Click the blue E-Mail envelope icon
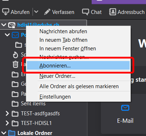This screenshot has height=136, width=146. point(125,108)
